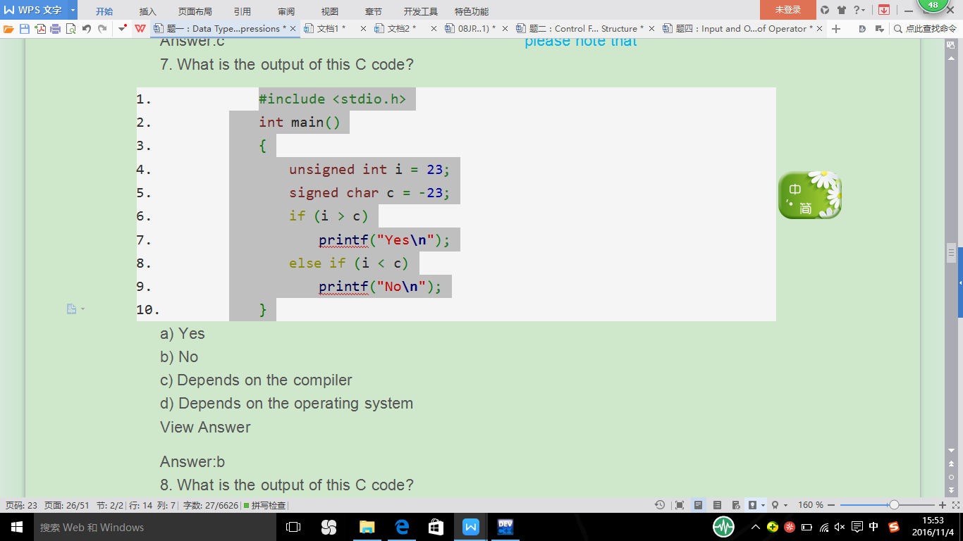Open the 页面布局 ribbon tab
Viewport: 963px width, 541px height.
(x=195, y=11)
